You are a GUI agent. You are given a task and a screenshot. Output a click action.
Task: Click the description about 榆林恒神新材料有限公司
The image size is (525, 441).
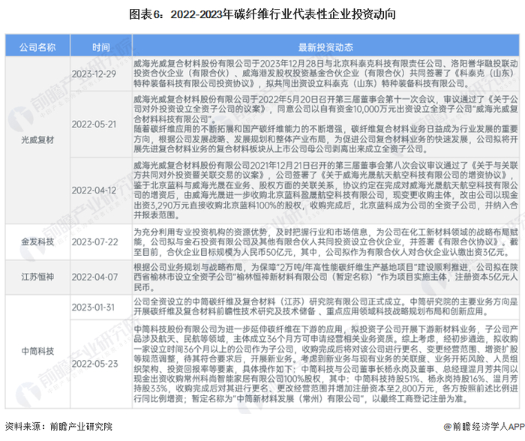tap(325, 277)
